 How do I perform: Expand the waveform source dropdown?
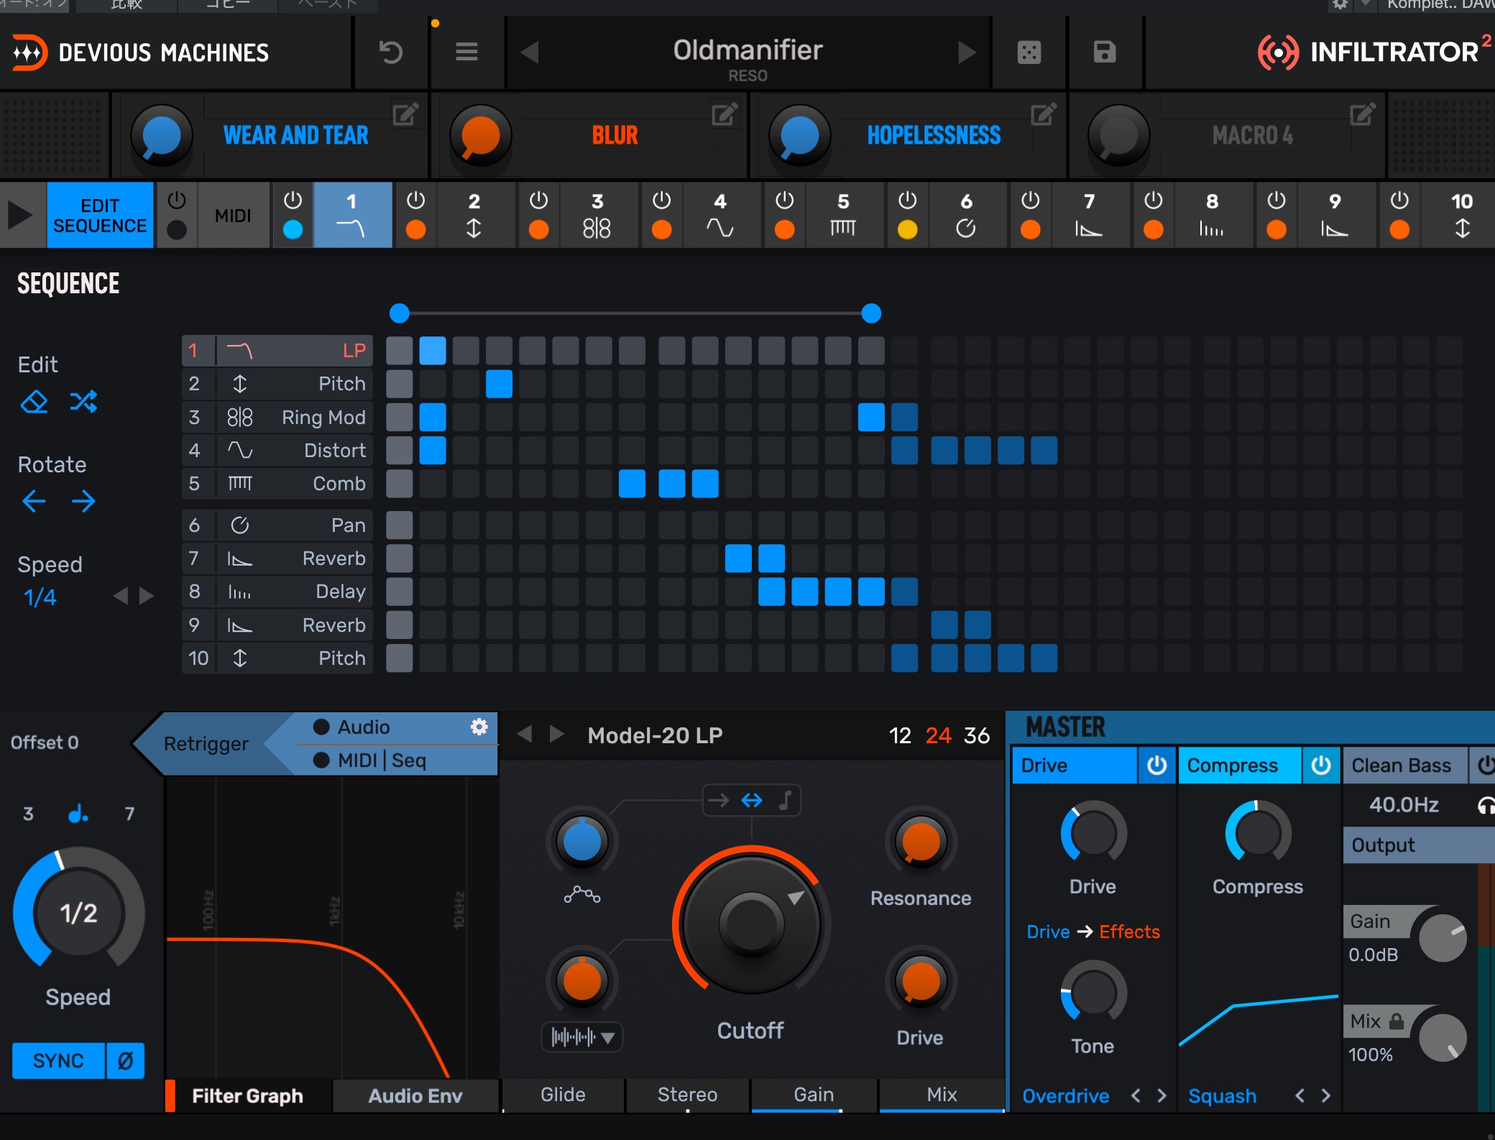582,1036
